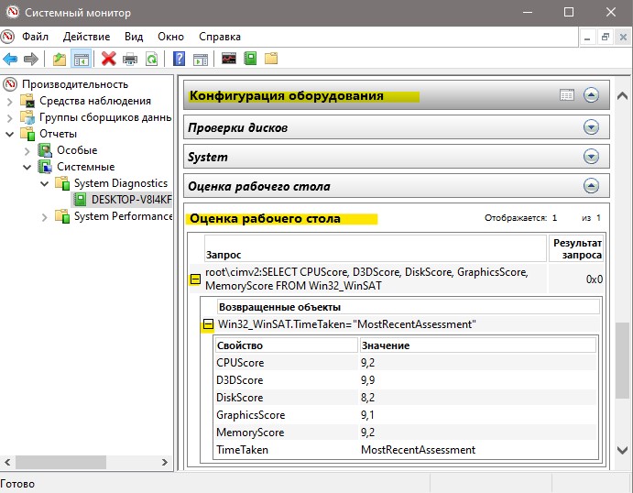This screenshot has width=633, height=493.
Task: Expand the System Performance tree node
Action: pyautogui.click(x=44, y=217)
